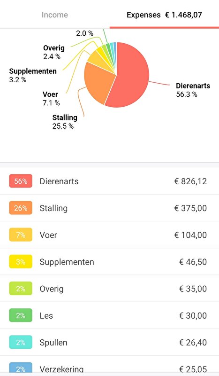The width and height of the screenshot is (219, 376).
Task: Open the Overig expense row
Action: (109, 289)
